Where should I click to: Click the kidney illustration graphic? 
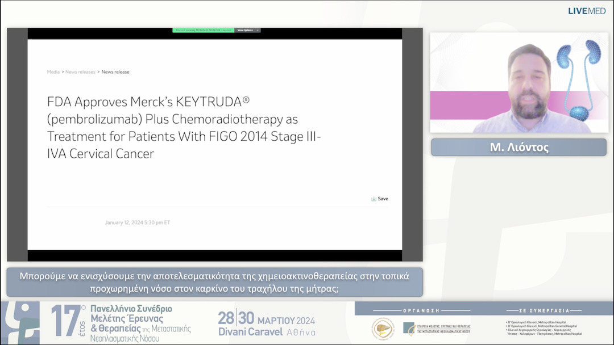coord(578,79)
